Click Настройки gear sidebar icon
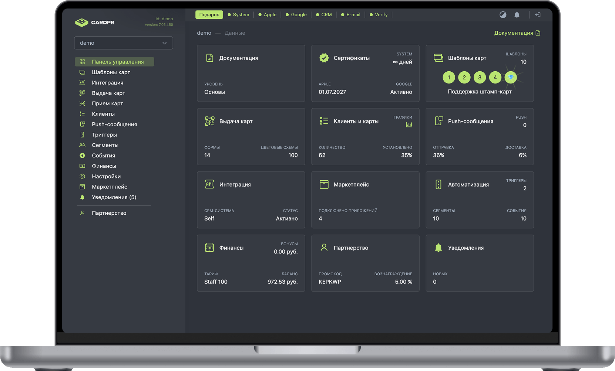Screen dimensions: 615x371 (82, 176)
